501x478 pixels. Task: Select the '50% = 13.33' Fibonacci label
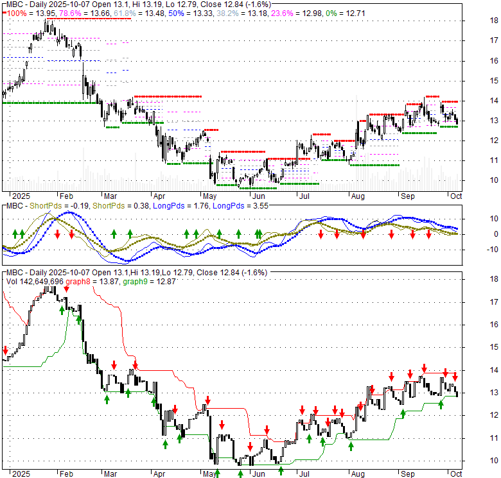click(x=190, y=13)
